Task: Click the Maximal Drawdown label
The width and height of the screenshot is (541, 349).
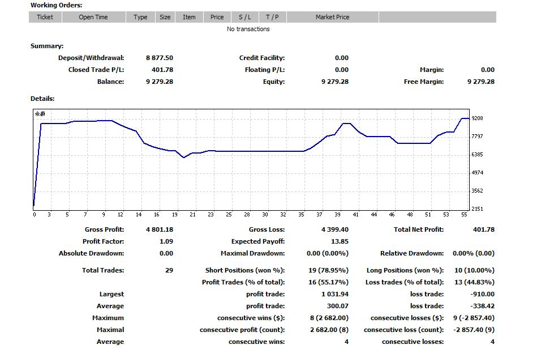Action: pos(252,253)
